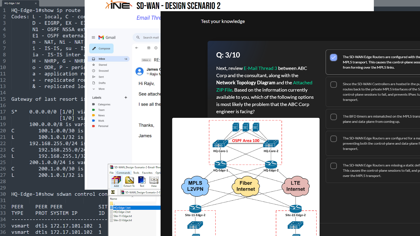Open Gmail hamburger main menu
Viewport: 420px width, 236px height.
[x=93, y=37]
